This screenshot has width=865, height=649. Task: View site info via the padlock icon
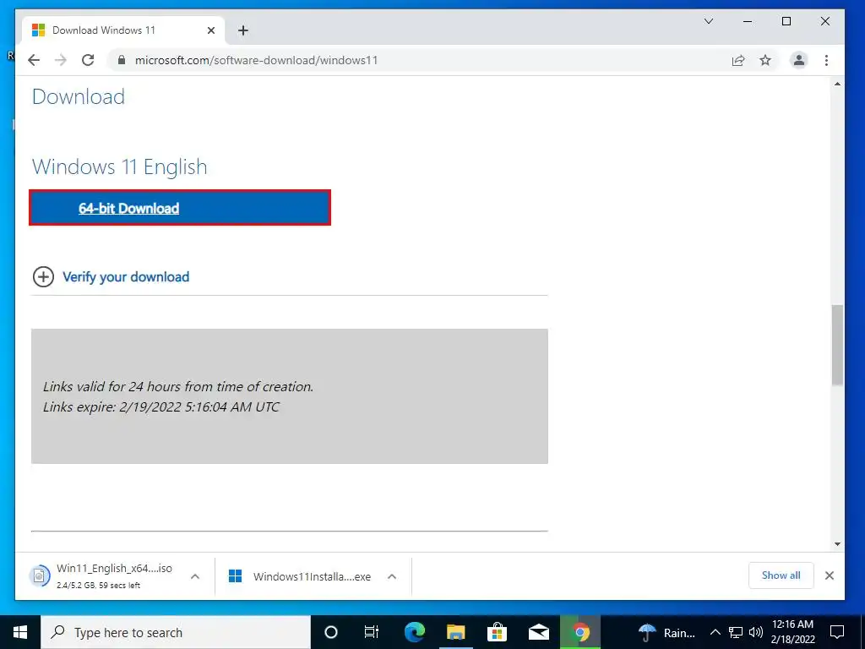coord(122,60)
